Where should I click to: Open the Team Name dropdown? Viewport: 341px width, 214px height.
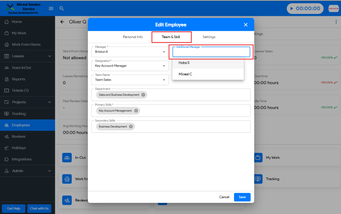pyautogui.click(x=164, y=80)
